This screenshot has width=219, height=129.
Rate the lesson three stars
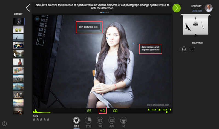[41, 119]
